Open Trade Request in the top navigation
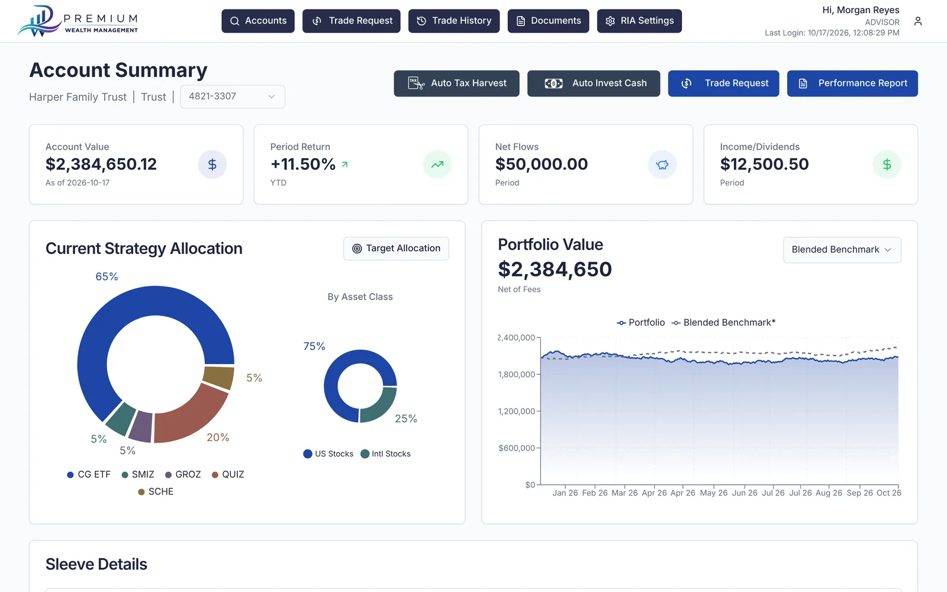 point(352,21)
